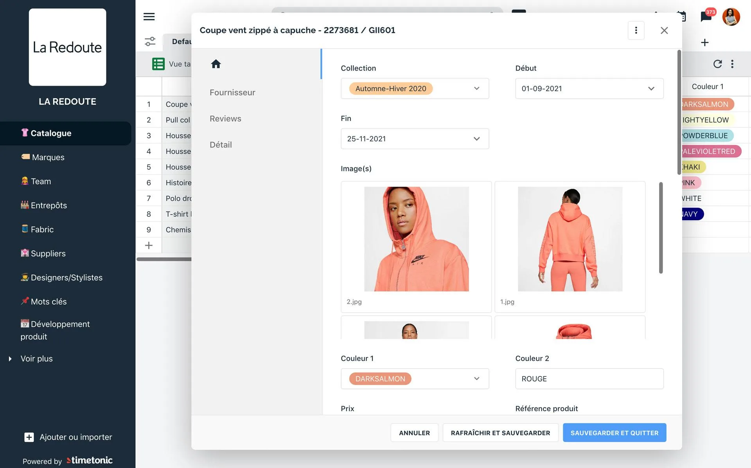Image resolution: width=751 pixels, height=468 pixels.
Task: Open the chat messages with 373 badge
Action: [706, 16]
